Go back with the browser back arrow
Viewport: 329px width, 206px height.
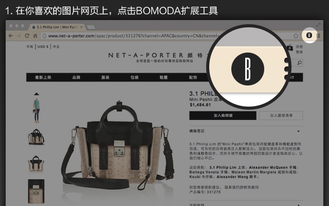11,36
